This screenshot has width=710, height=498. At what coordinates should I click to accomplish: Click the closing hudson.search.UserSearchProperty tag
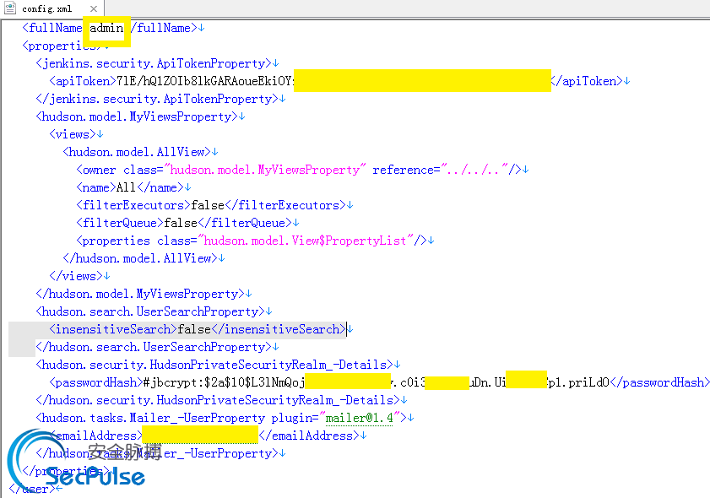pyautogui.click(x=154, y=347)
